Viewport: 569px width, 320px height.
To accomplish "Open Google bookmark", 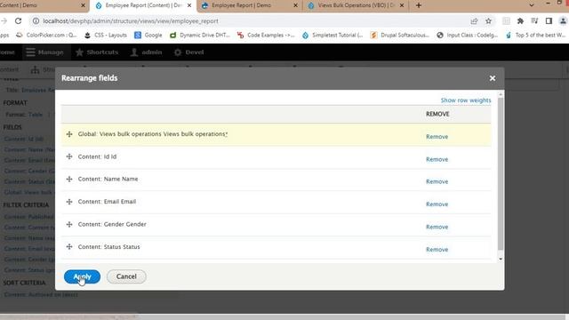I will [x=148, y=36].
